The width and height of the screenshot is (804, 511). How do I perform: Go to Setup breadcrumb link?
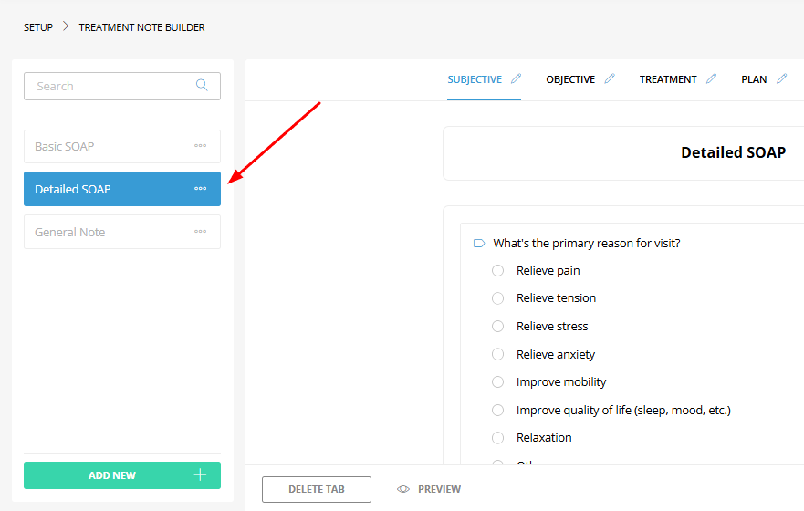pyautogui.click(x=38, y=27)
